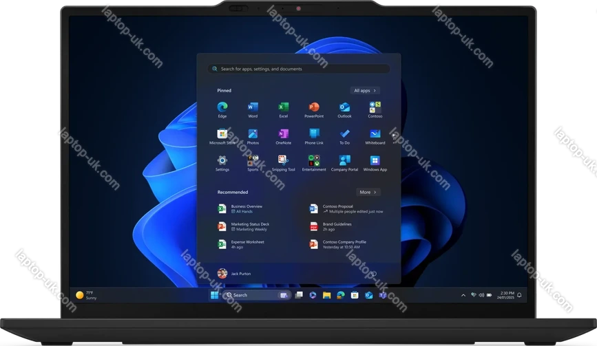Open the weather widget on taskbar
597x346 pixels.
click(86, 295)
